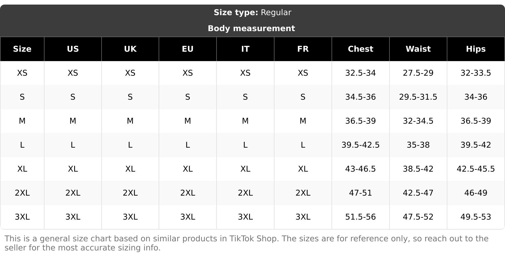Image resolution: width=505 pixels, height=257 pixels.
Task: Click the 2XL waist value 42.5-47
Action: click(418, 193)
